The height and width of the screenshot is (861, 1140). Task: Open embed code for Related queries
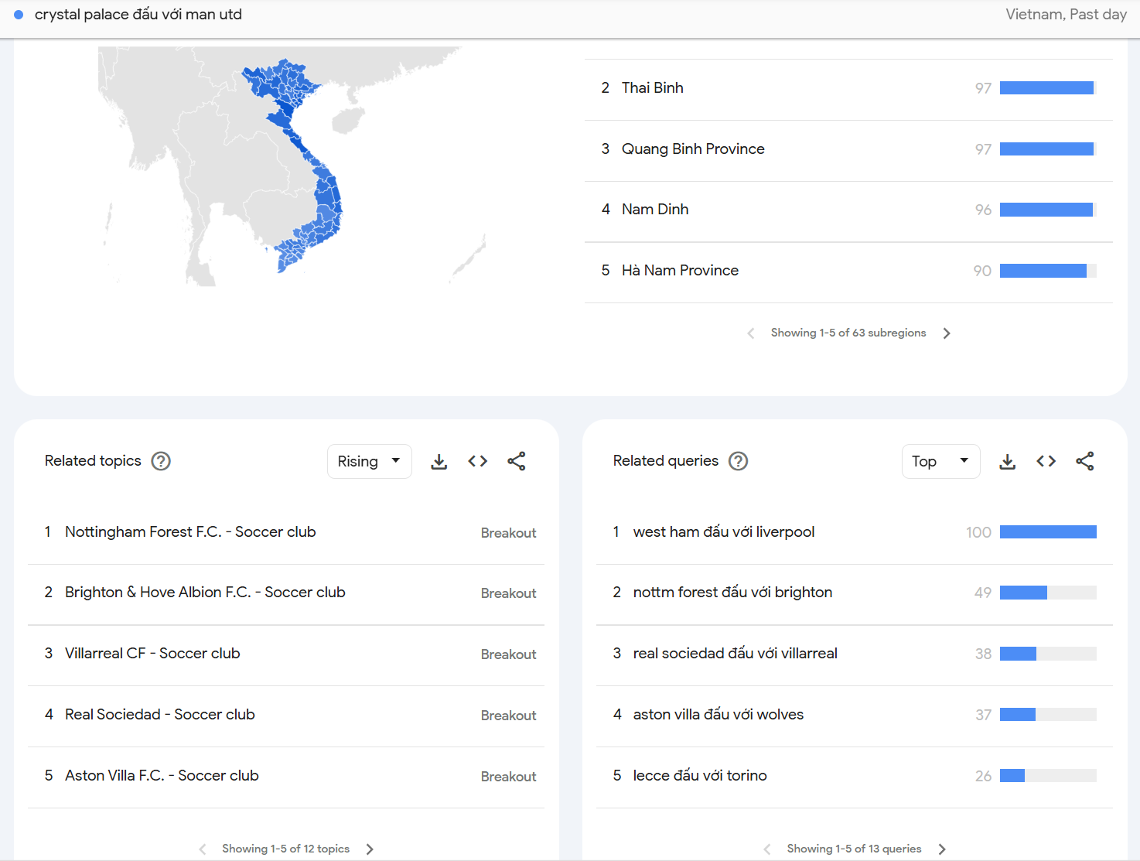point(1046,462)
